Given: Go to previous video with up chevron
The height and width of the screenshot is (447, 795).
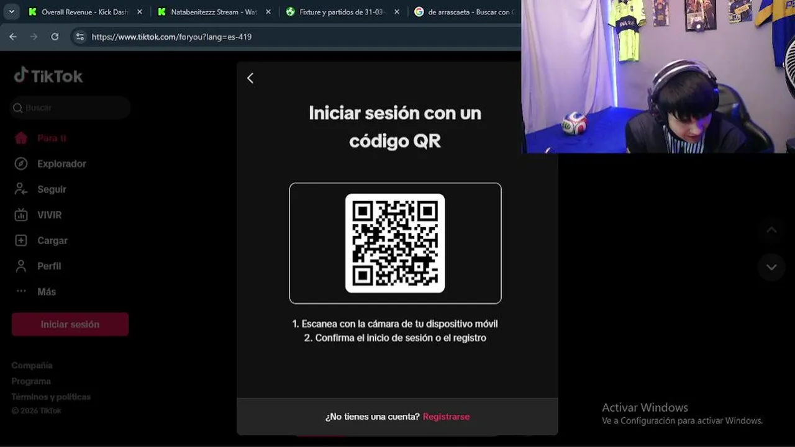Looking at the screenshot, I should pos(771,230).
